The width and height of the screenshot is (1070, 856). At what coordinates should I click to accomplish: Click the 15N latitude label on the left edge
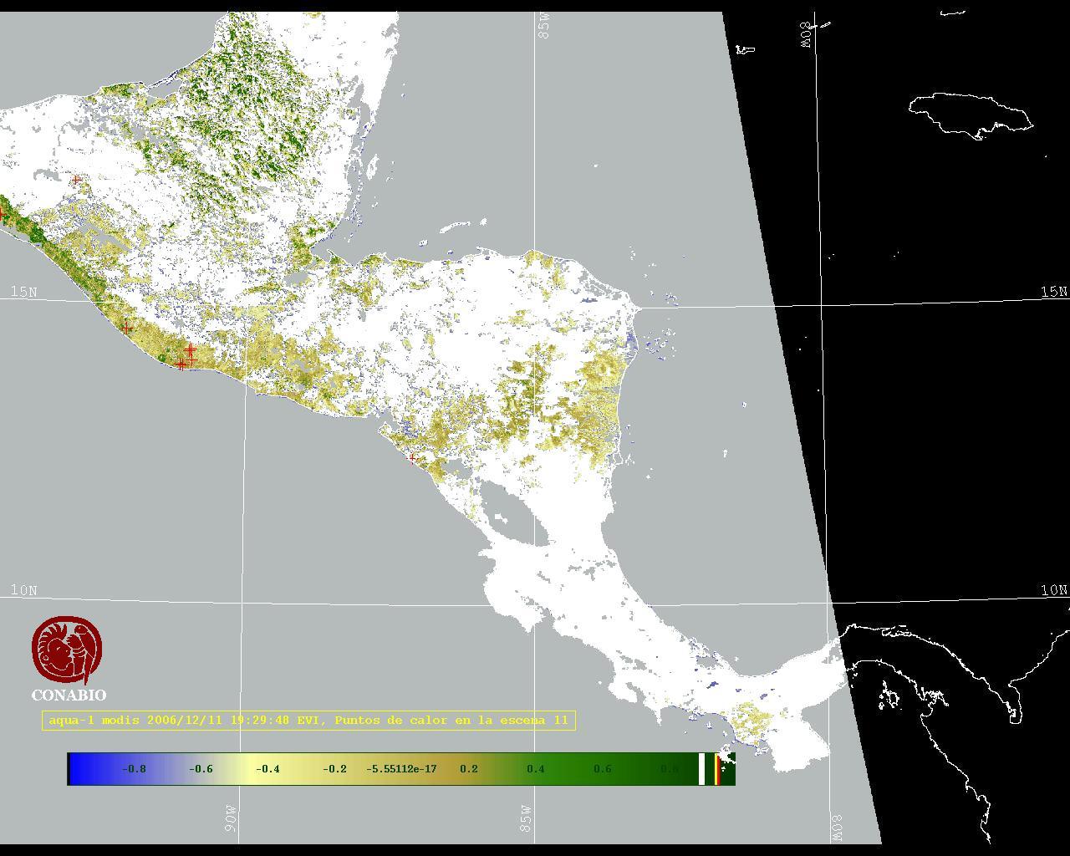tap(23, 292)
